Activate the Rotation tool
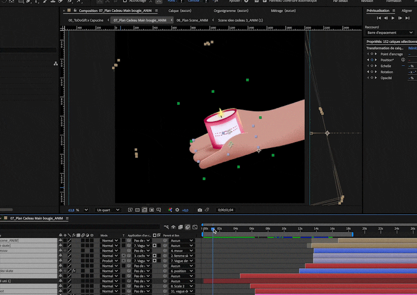This screenshot has height=295, width=417. [x=4, y=2]
